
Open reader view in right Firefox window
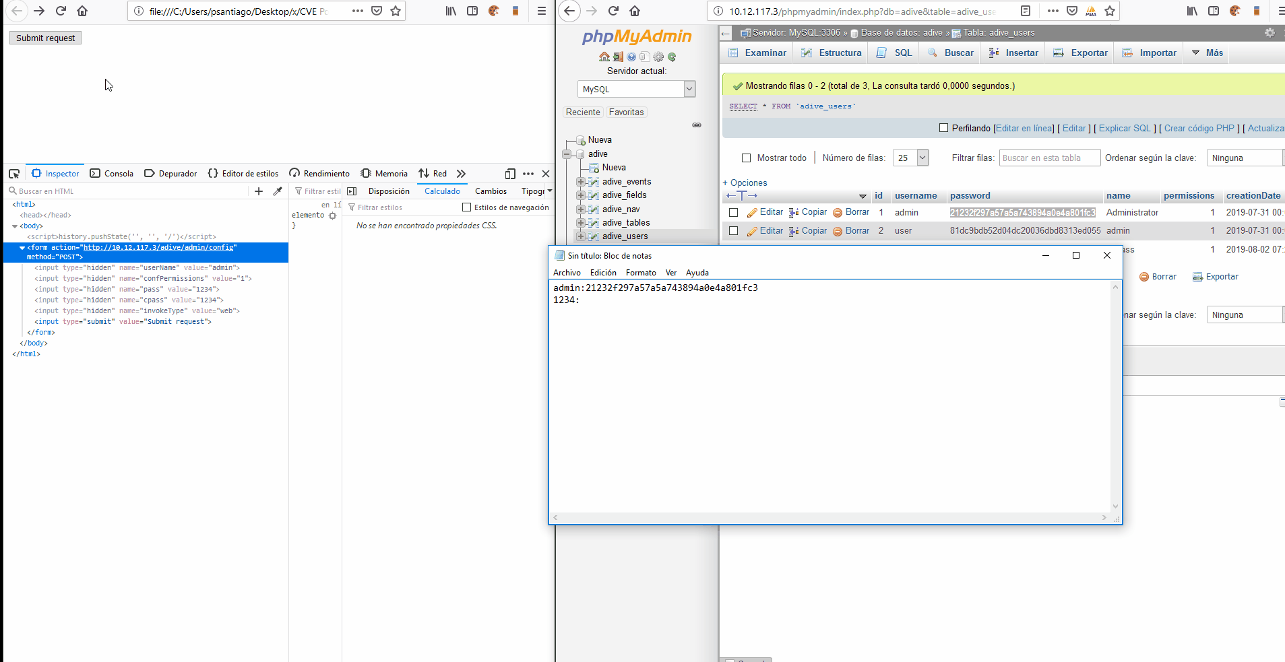pos(1026,11)
